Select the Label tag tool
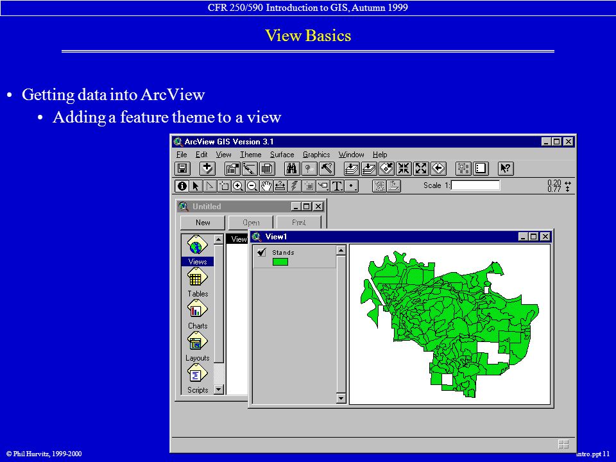Image resolution: width=616 pixels, height=462 pixels. point(323,186)
